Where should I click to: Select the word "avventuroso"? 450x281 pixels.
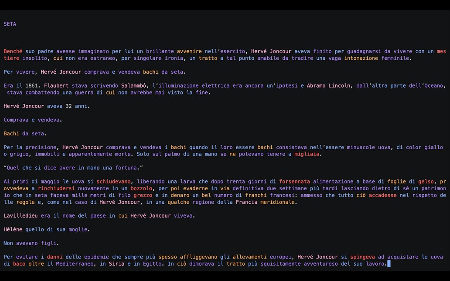[x=320, y=264]
